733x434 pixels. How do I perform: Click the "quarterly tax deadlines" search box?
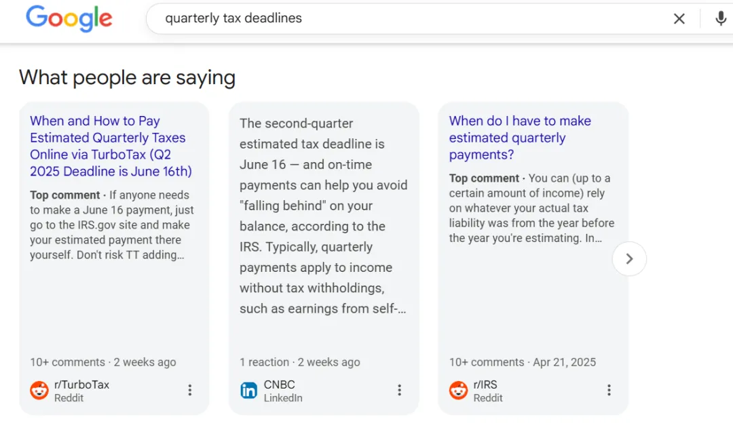click(407, 19)
